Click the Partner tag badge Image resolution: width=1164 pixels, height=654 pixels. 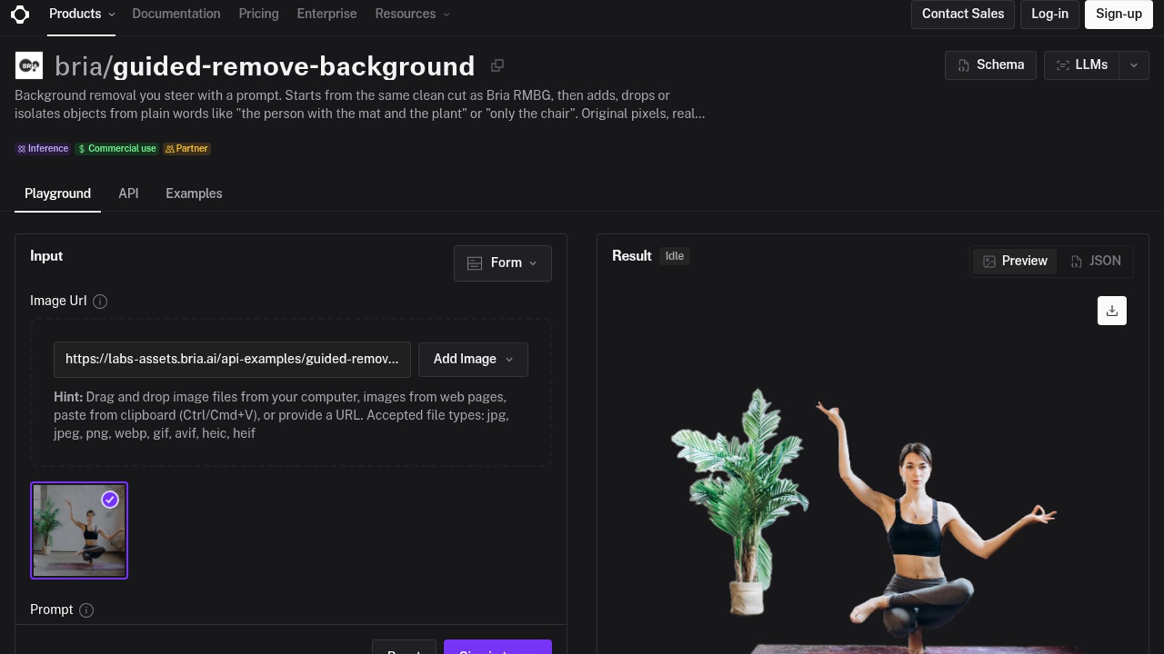click(x=187, y=148)
